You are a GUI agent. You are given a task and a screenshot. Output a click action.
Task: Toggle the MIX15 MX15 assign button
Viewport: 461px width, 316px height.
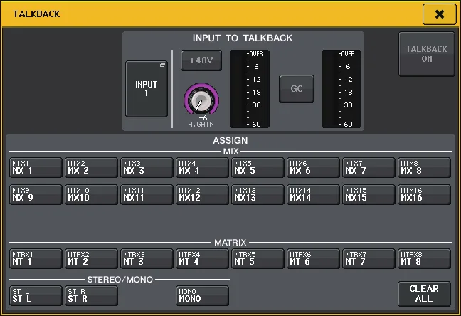click(369, 194)
